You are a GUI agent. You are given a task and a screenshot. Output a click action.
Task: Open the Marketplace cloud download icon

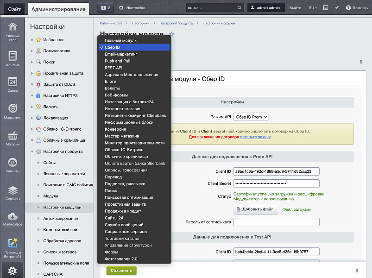click(13, 219)
